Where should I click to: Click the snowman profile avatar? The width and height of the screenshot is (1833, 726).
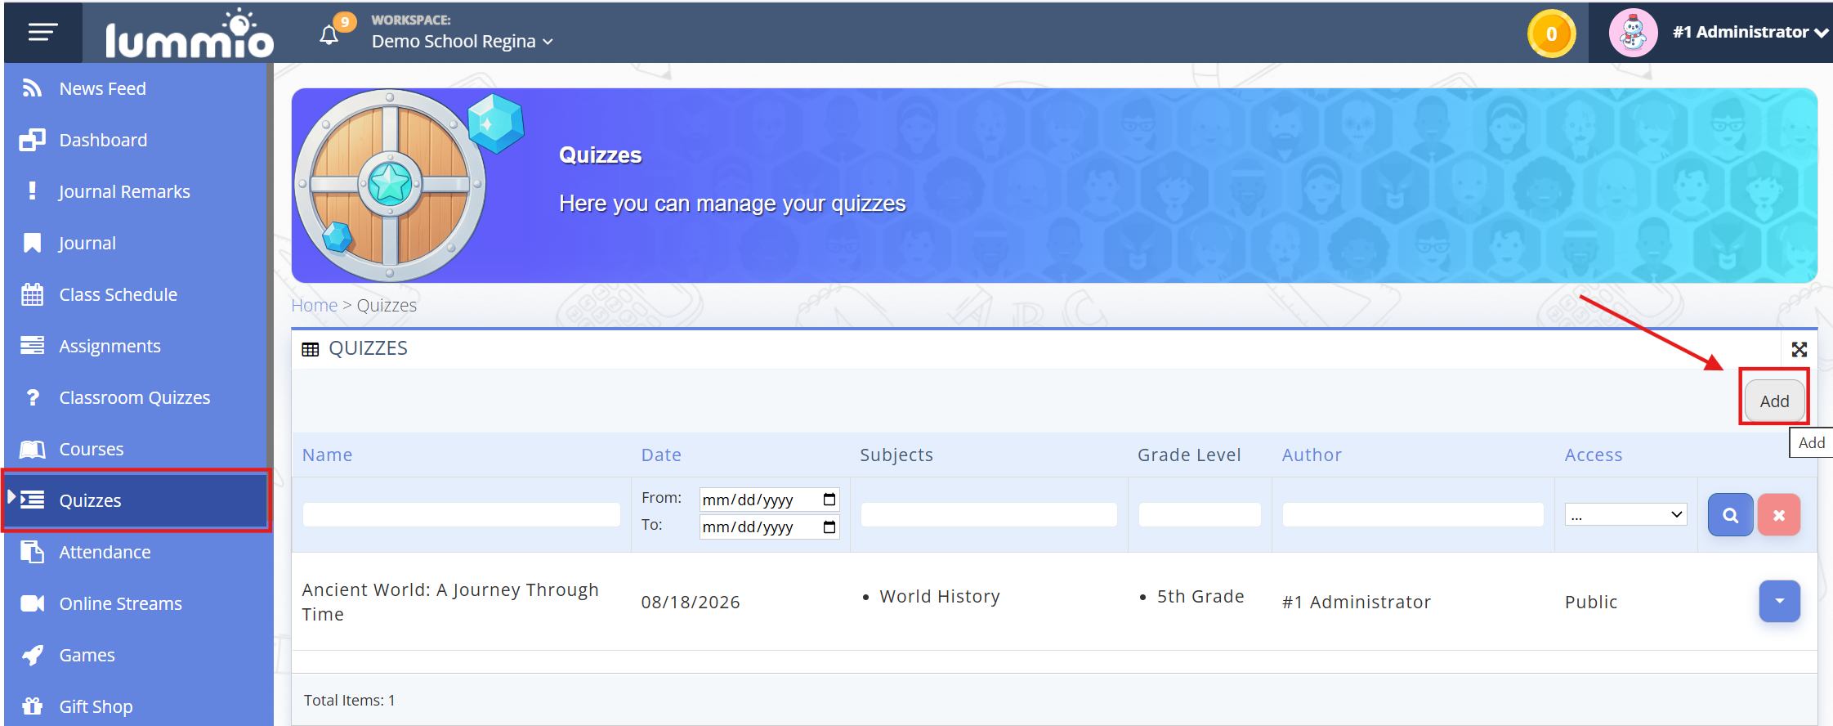[x=1633, y=33]
